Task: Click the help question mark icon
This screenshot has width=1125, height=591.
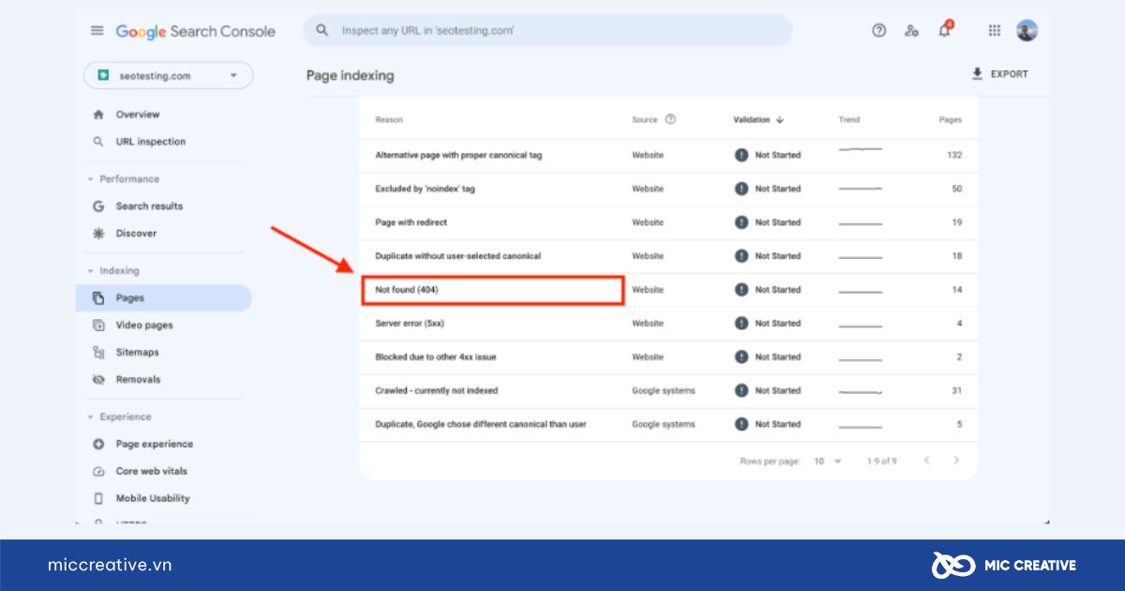Action: point(878,31)
